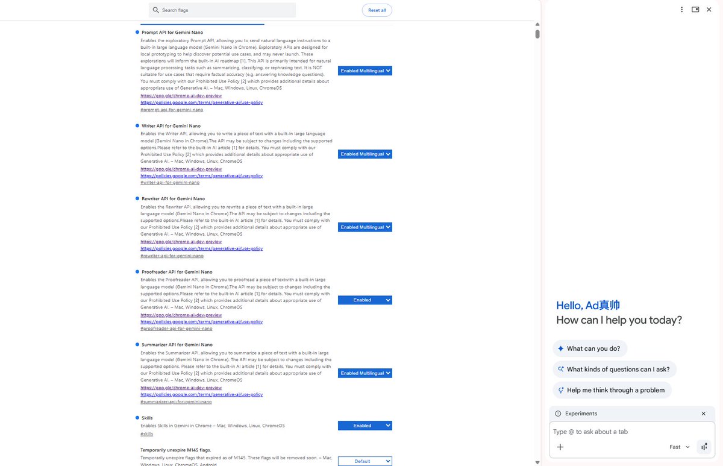This screenshot has width=723, height=466.
Task: Dismiss the Experiments banner
Action: 703,414
